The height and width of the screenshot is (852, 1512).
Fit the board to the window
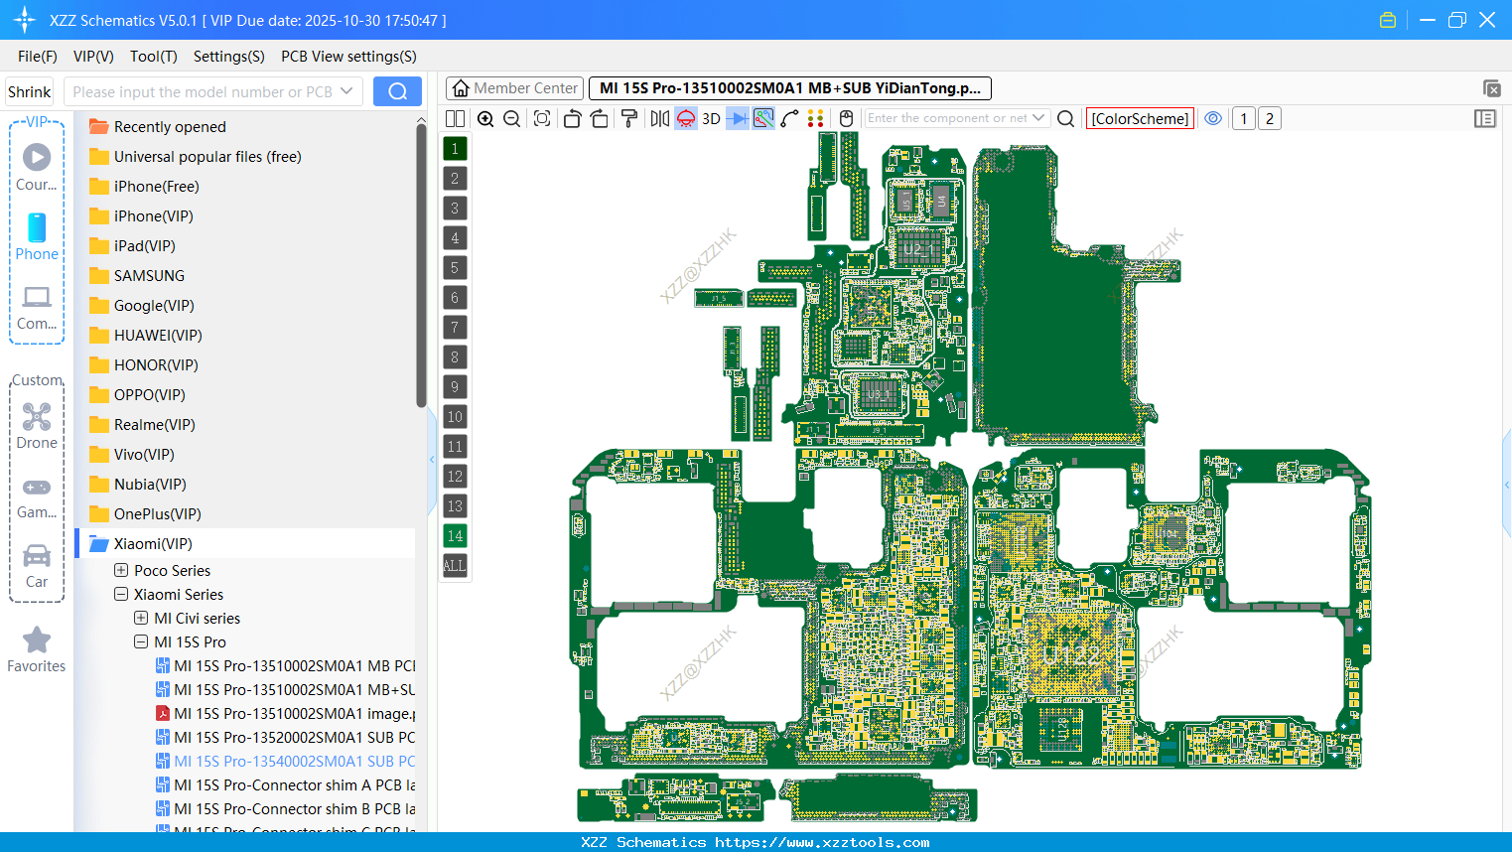542,118
